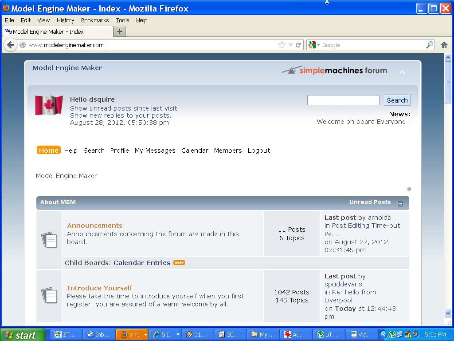Open the URL history dropdown arrow

[x=290, y=45]
